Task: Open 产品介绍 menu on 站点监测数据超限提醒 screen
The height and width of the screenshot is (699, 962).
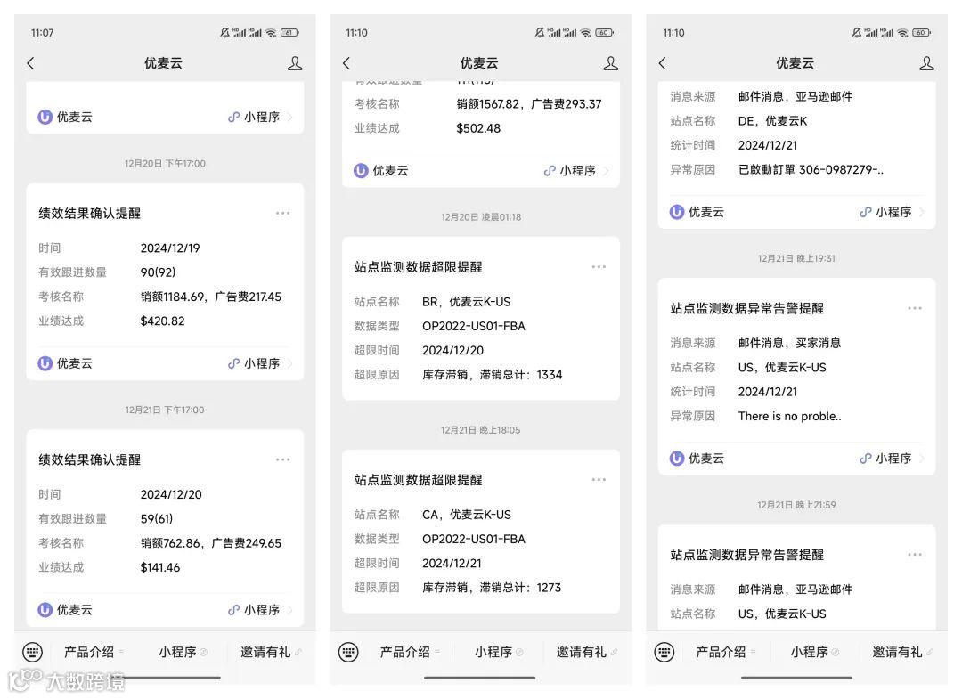Action: (x=410, y=652)
